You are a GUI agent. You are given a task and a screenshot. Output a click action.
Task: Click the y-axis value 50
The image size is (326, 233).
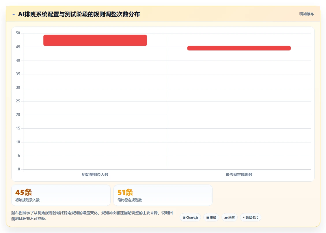[x=18, y=33]
